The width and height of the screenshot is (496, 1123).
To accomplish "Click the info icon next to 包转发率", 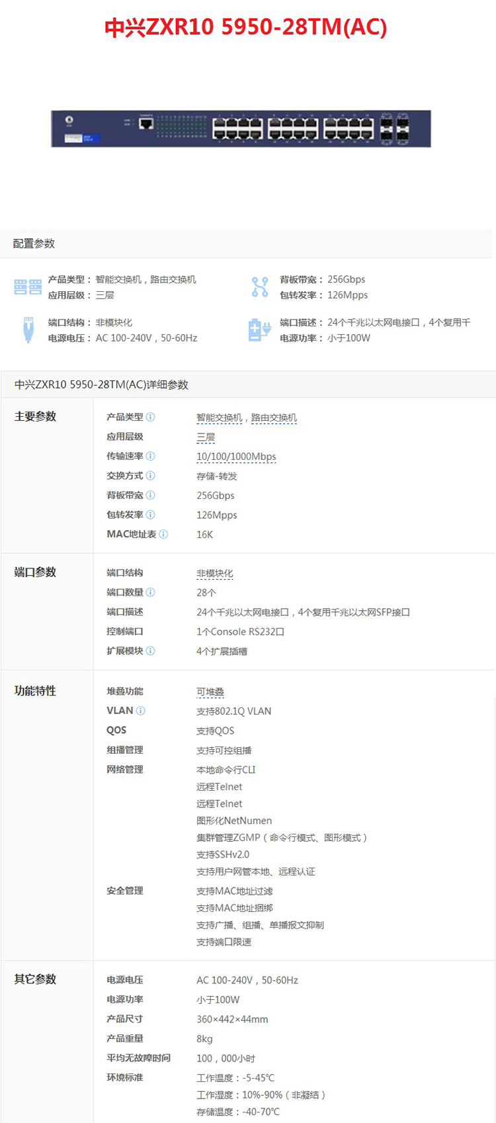I will (151, 515).
